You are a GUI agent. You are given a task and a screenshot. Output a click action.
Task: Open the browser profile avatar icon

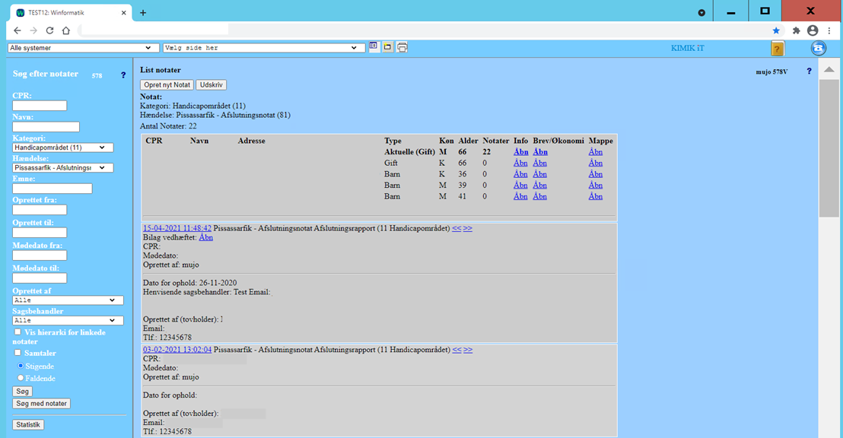813,30
